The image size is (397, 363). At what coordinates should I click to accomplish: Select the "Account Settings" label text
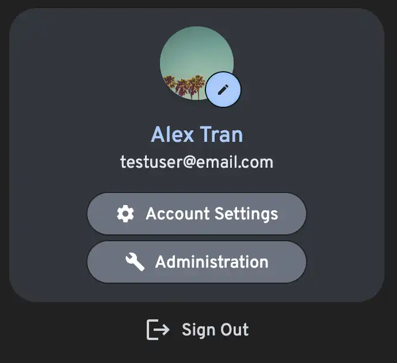point(212,214)
